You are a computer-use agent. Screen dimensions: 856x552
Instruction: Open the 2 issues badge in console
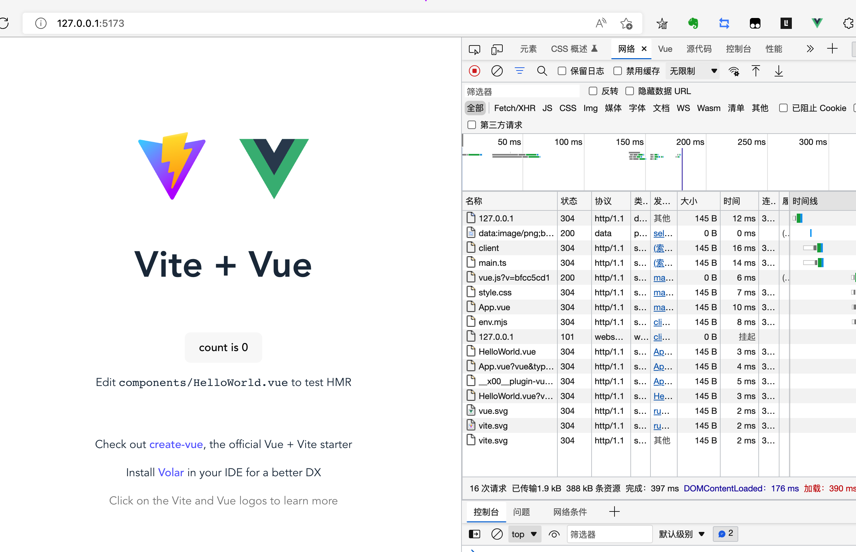tap(726, 534)
